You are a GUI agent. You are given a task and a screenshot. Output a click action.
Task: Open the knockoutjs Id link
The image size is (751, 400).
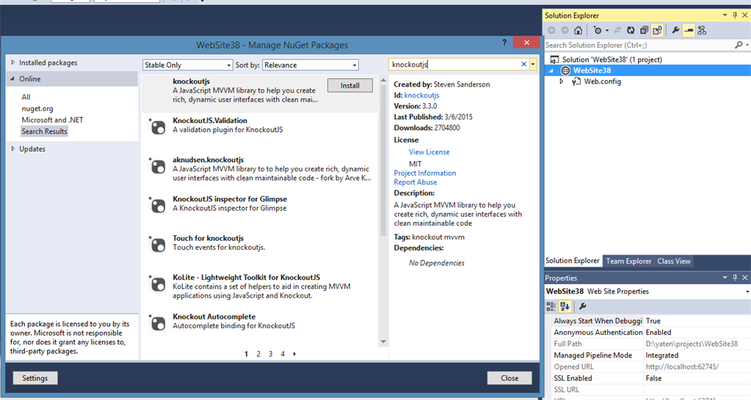[421, 95]
